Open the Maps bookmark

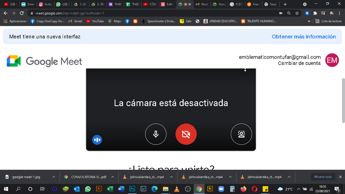[x=115, y=21]
